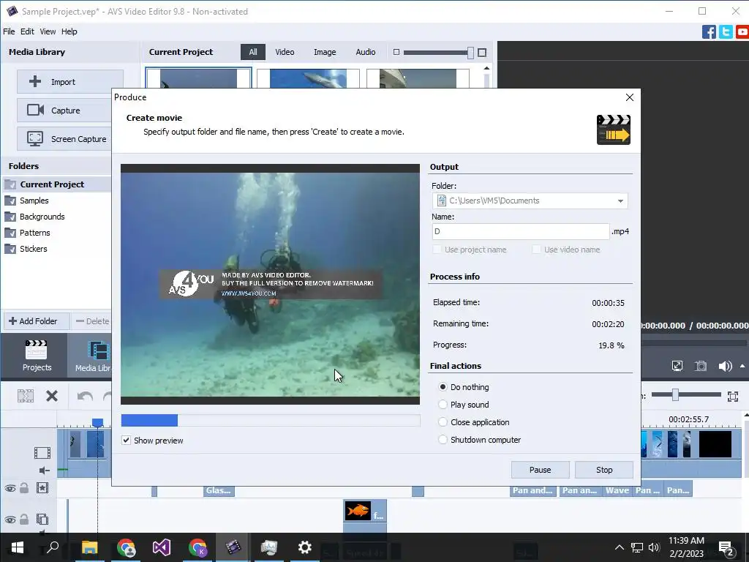
Task: Open Visual Studio from taskbar
Action: [162, 547]
